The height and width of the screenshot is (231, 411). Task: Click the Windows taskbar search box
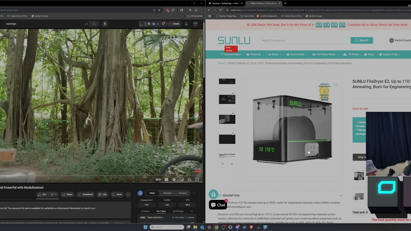pos(166,227)
